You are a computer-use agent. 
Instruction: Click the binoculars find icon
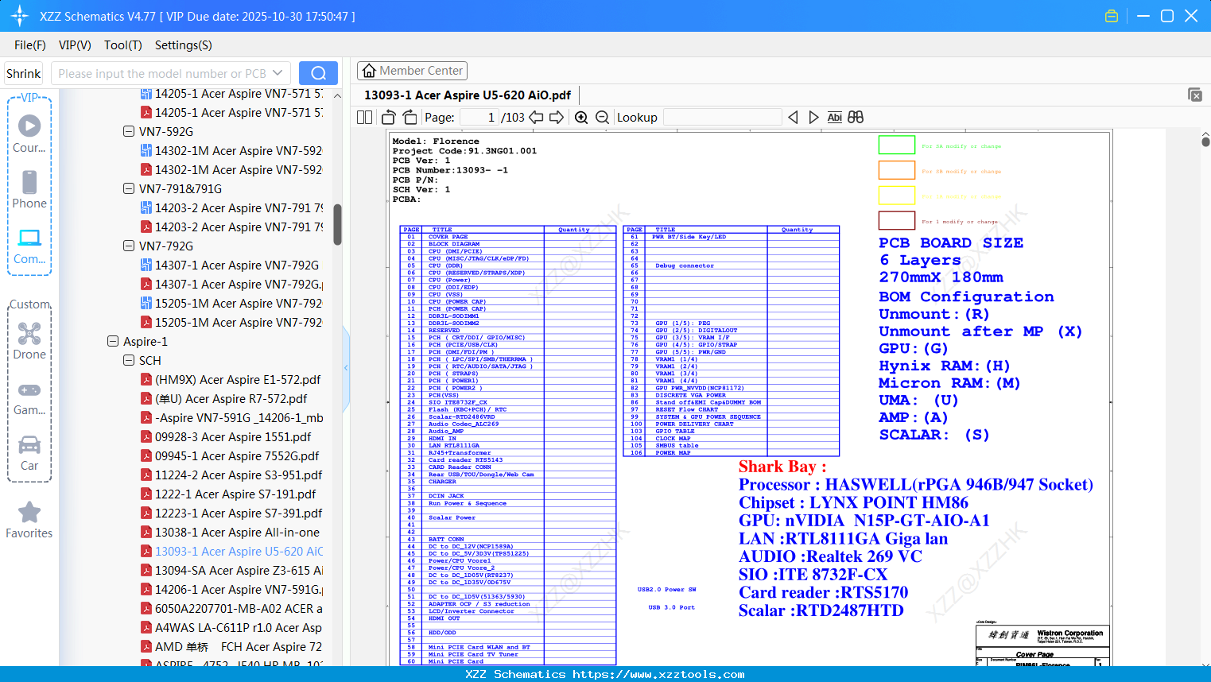856,118
